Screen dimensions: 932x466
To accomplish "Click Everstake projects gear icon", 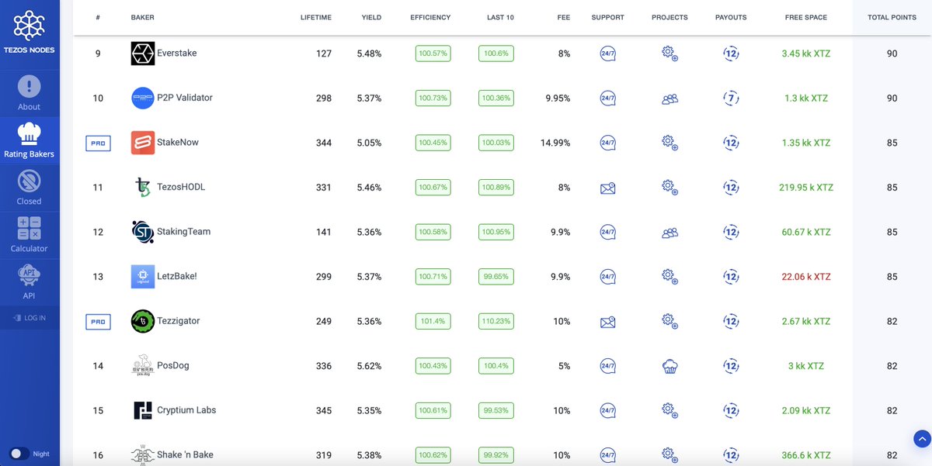I will (x=669, y=54).
